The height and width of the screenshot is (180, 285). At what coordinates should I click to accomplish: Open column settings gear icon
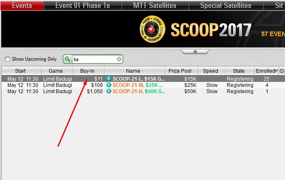[x=282, y=71]
